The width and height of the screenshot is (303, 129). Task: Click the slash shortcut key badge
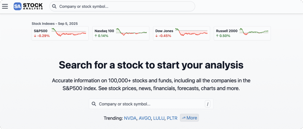pos(207,104)
